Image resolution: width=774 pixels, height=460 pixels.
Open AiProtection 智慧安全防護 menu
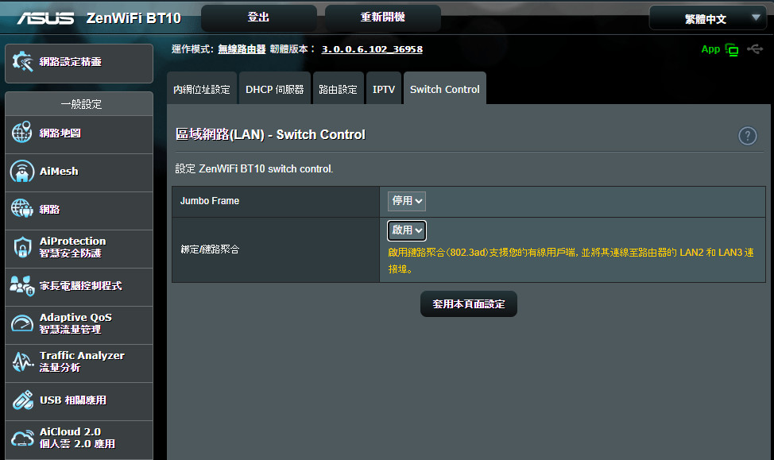pyautogui.click(x=79, y=249)
